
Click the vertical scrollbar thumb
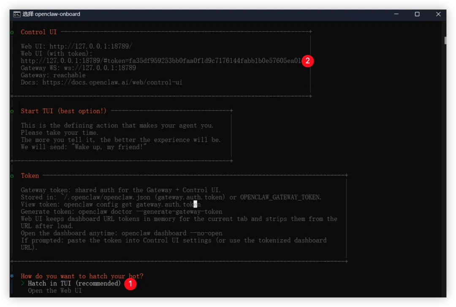[x=445, y=40]
